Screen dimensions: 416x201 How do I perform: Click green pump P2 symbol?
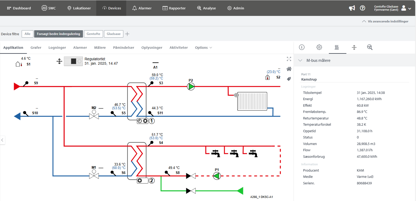191,86
